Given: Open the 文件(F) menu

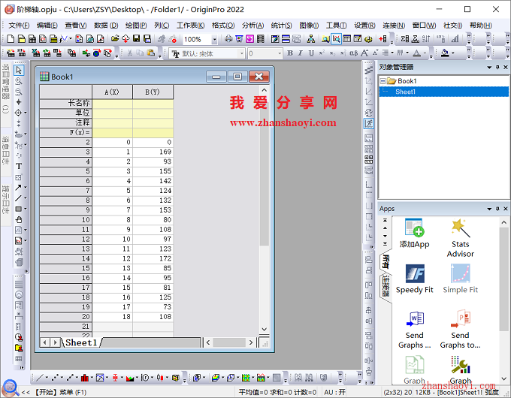Looking at the screenshot, I should coord(19,26).
